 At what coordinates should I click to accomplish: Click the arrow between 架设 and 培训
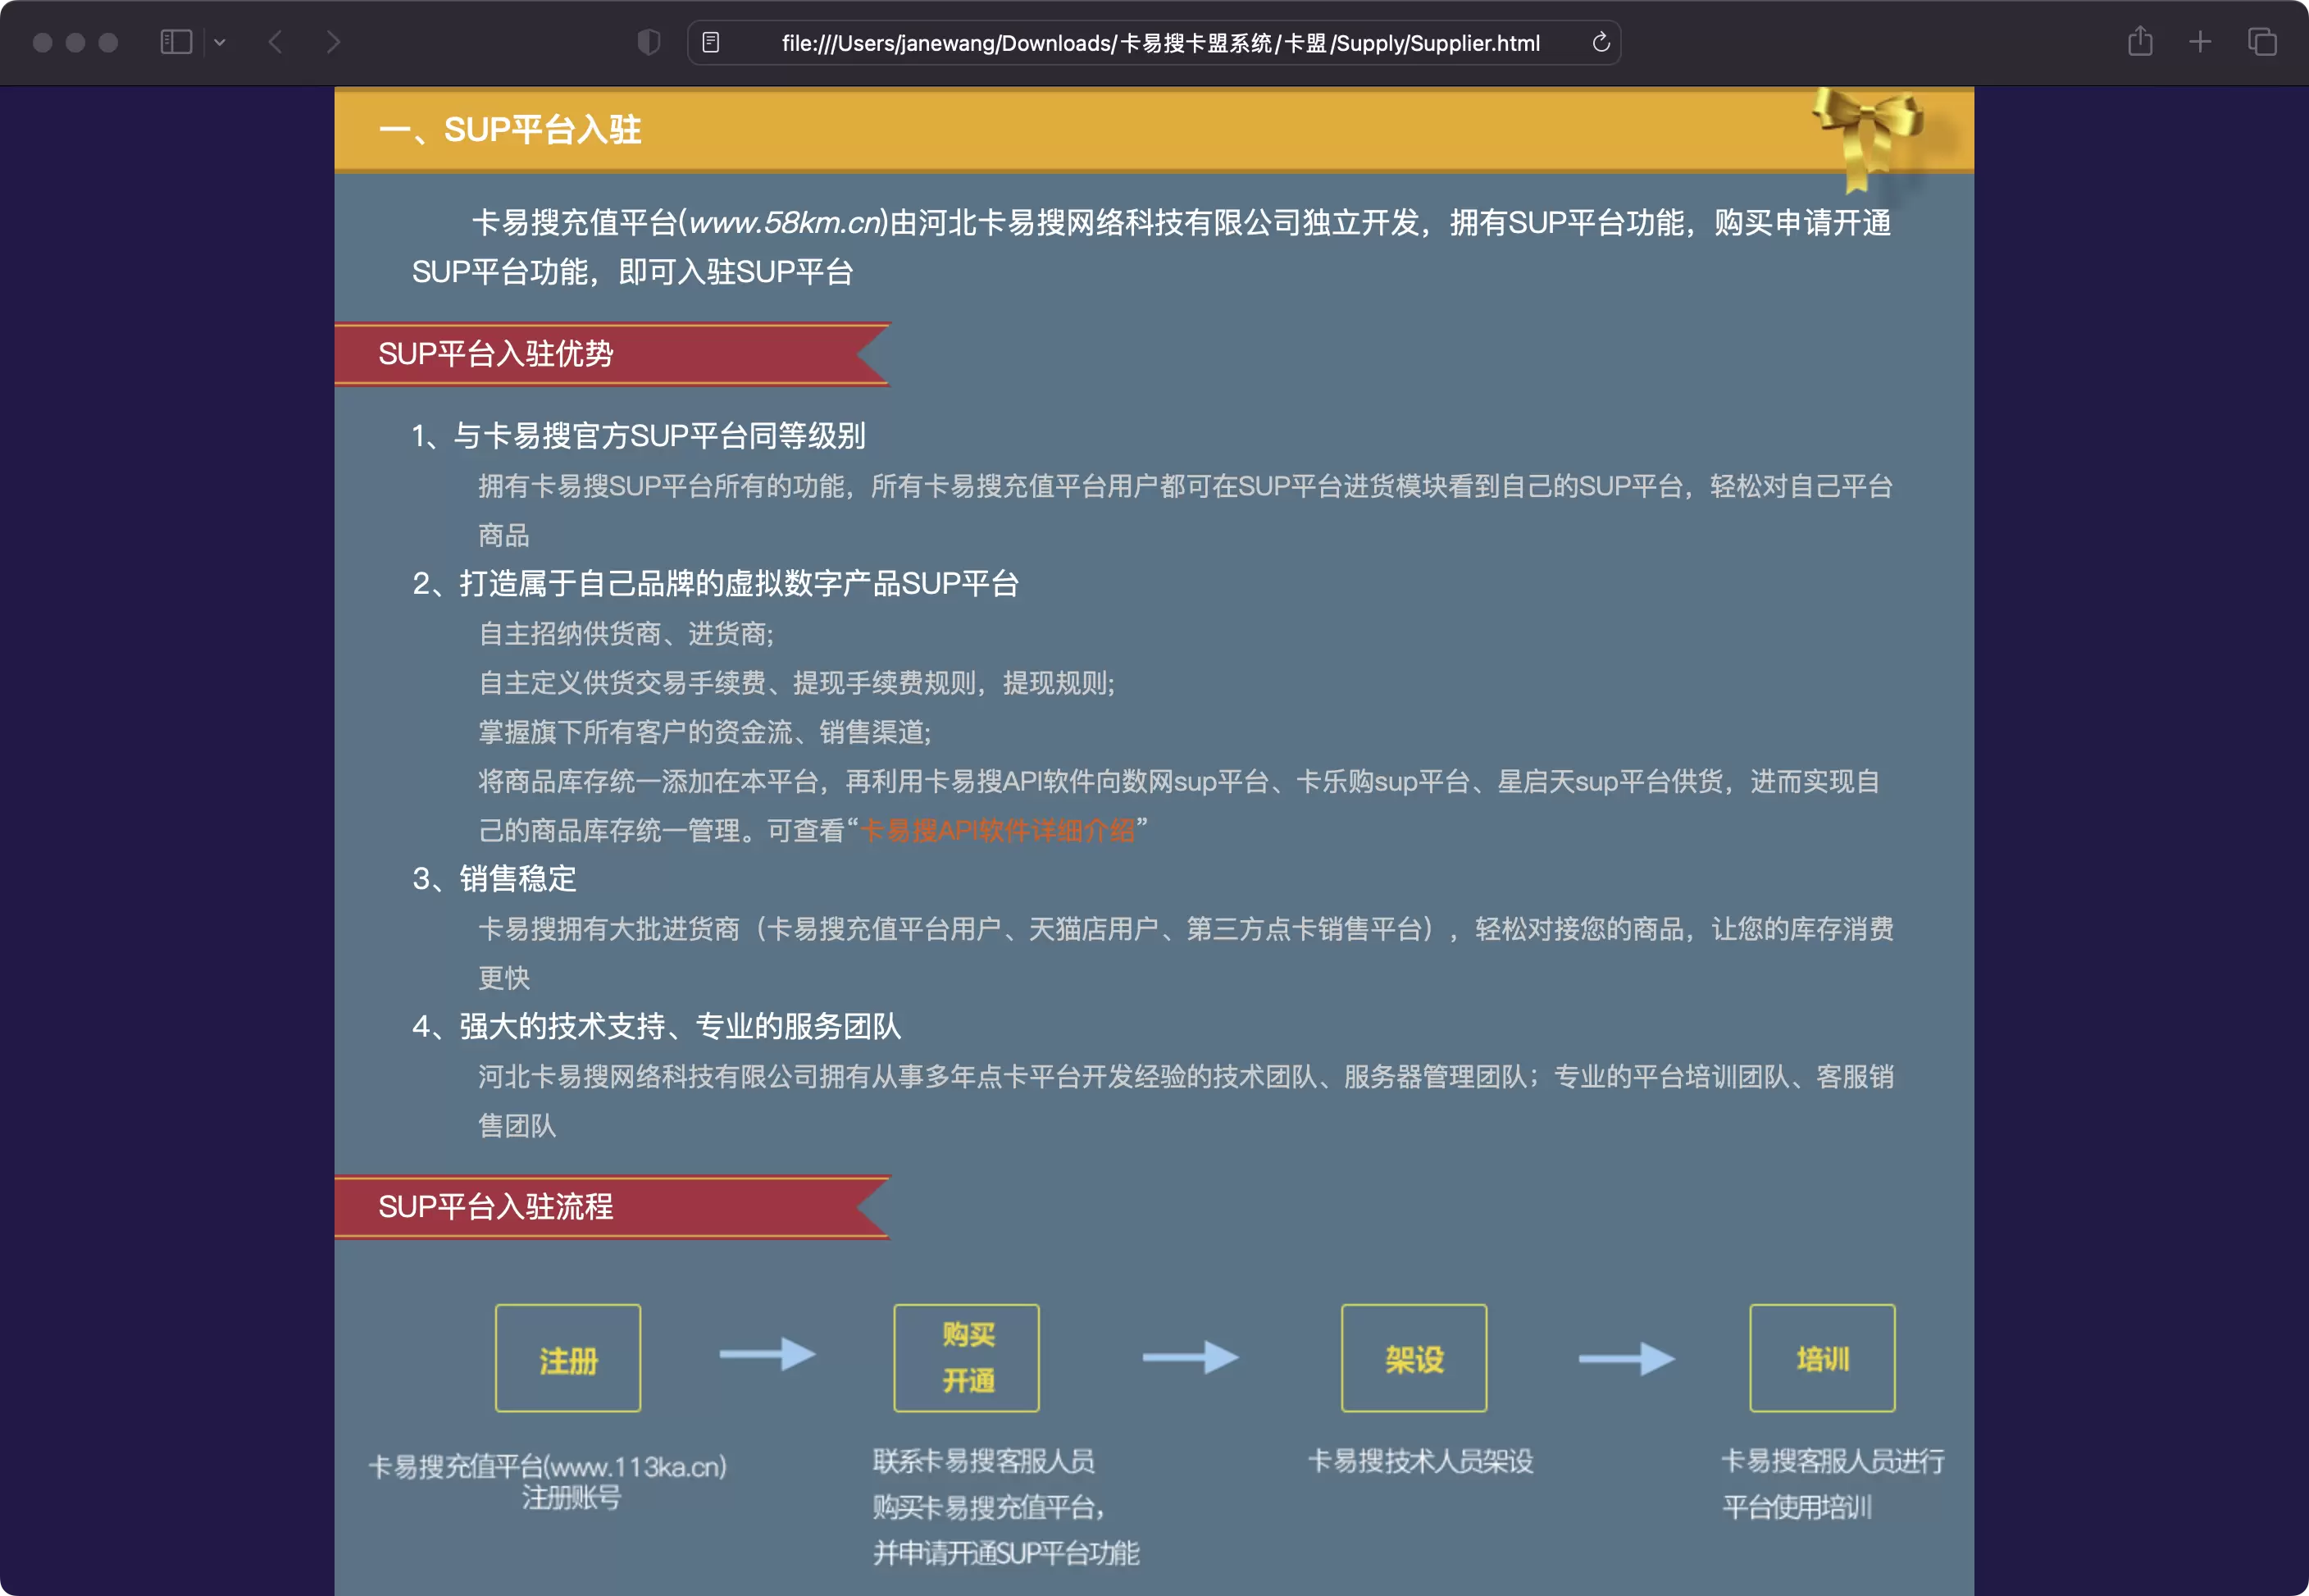(1626, 1359)
